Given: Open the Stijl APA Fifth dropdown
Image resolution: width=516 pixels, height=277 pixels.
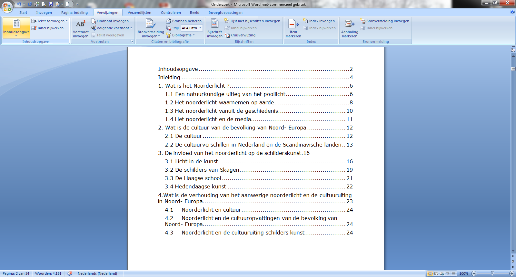Looking at the screenshot, I should (x=200, y=28).
